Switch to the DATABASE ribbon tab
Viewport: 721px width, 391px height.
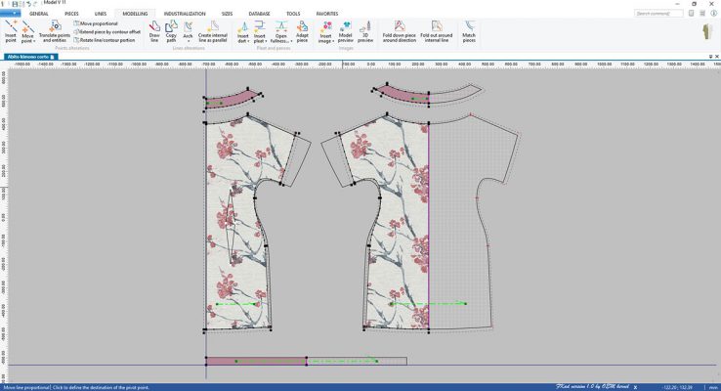click(x=259, y=14)
